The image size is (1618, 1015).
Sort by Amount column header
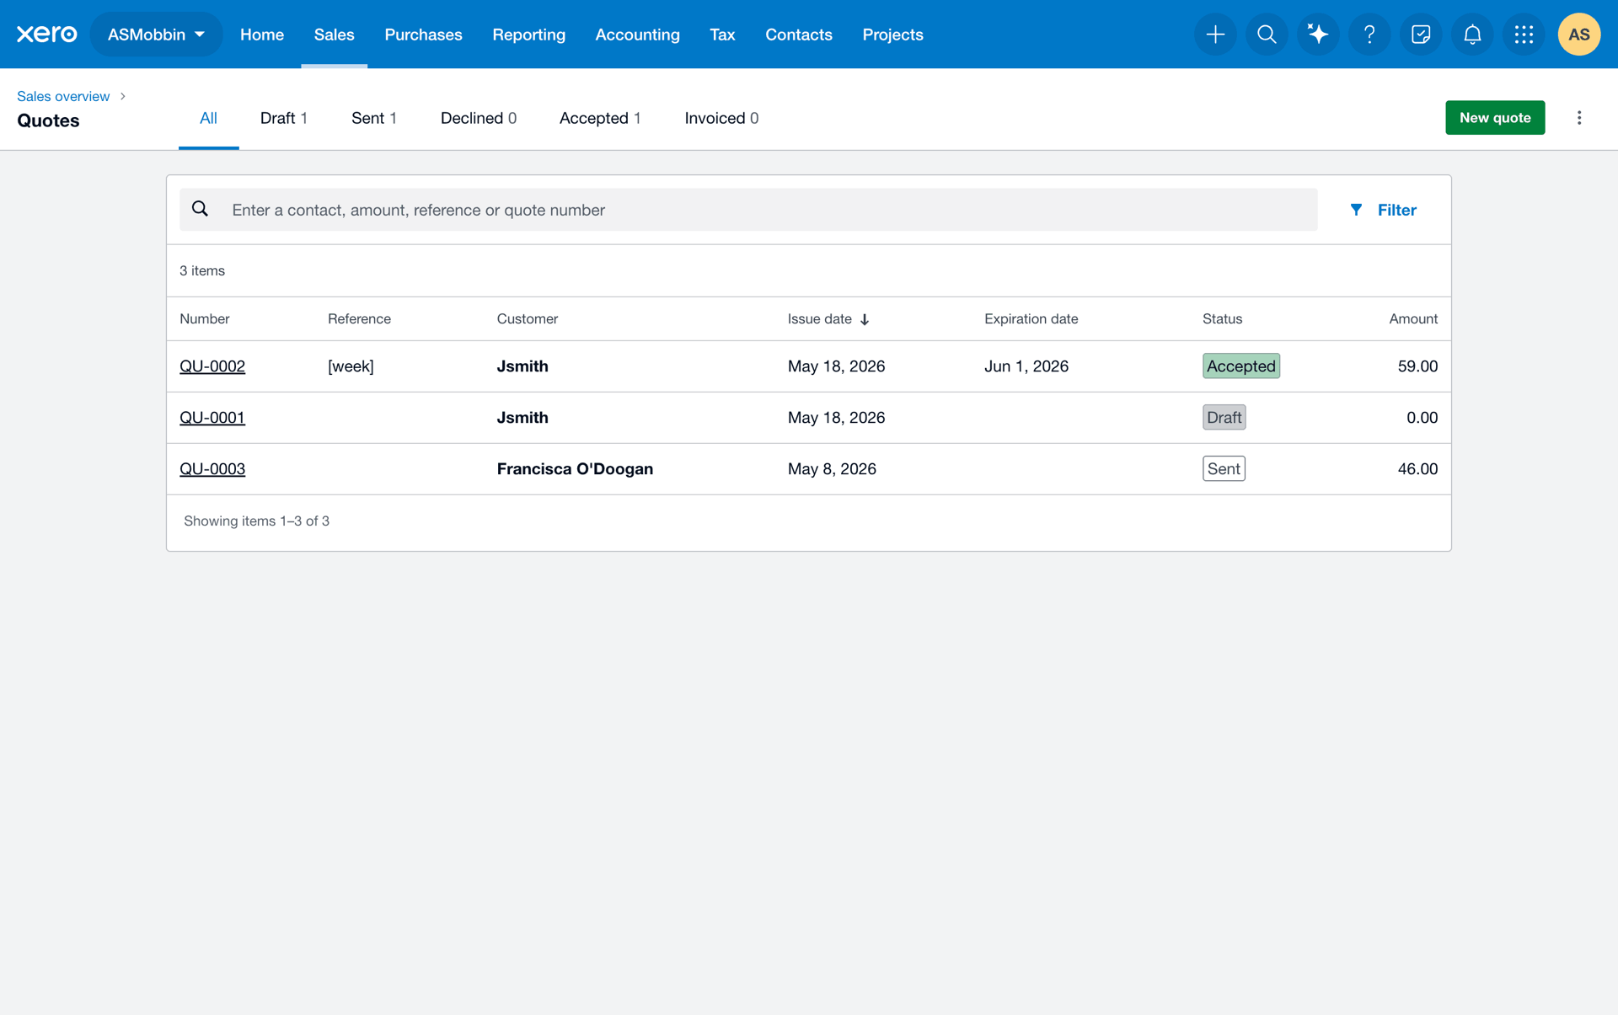1413,318
